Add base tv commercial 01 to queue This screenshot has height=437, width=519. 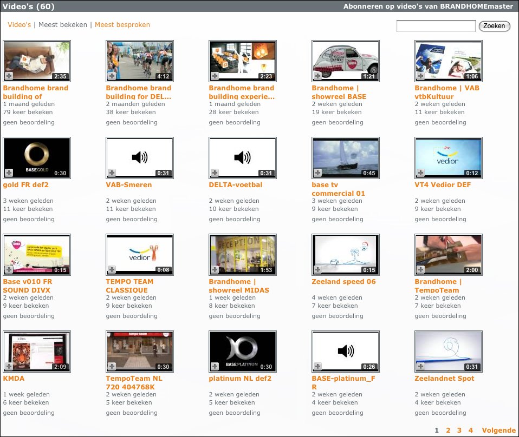coord(318,173)
